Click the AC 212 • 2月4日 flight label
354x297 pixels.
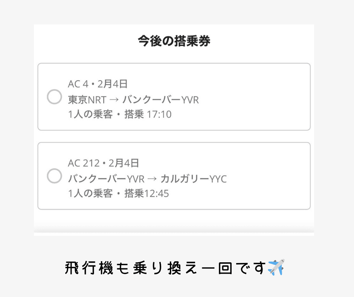click(104, 163)
